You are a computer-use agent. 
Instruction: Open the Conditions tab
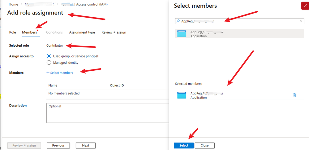pos(54,32)
